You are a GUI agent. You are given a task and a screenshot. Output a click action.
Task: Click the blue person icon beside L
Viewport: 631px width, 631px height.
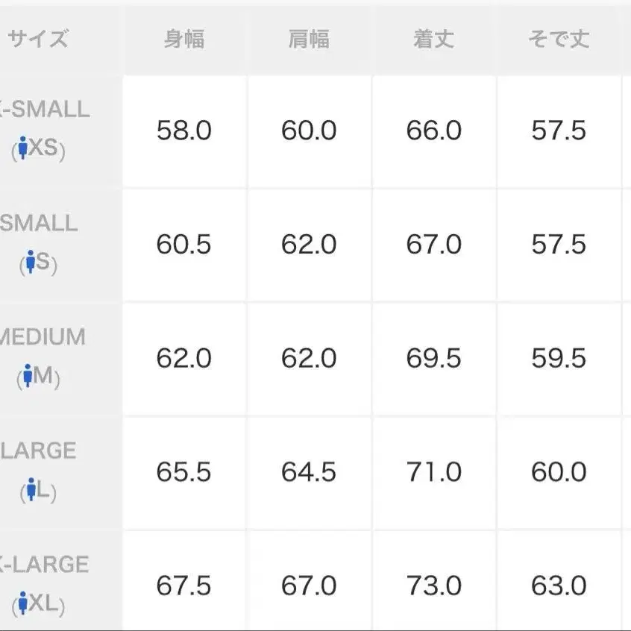click(x=31, y=491)
